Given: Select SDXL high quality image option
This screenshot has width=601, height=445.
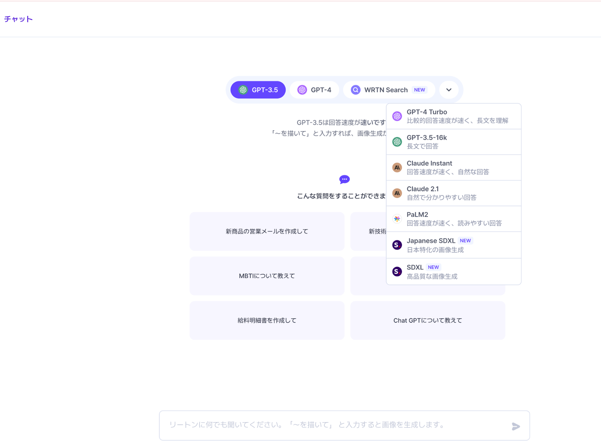Looking at the screenshot, I should point(454,272).
